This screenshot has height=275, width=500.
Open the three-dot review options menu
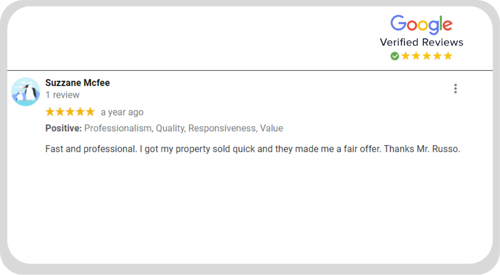pyautogui.click(x=455, y=88)
